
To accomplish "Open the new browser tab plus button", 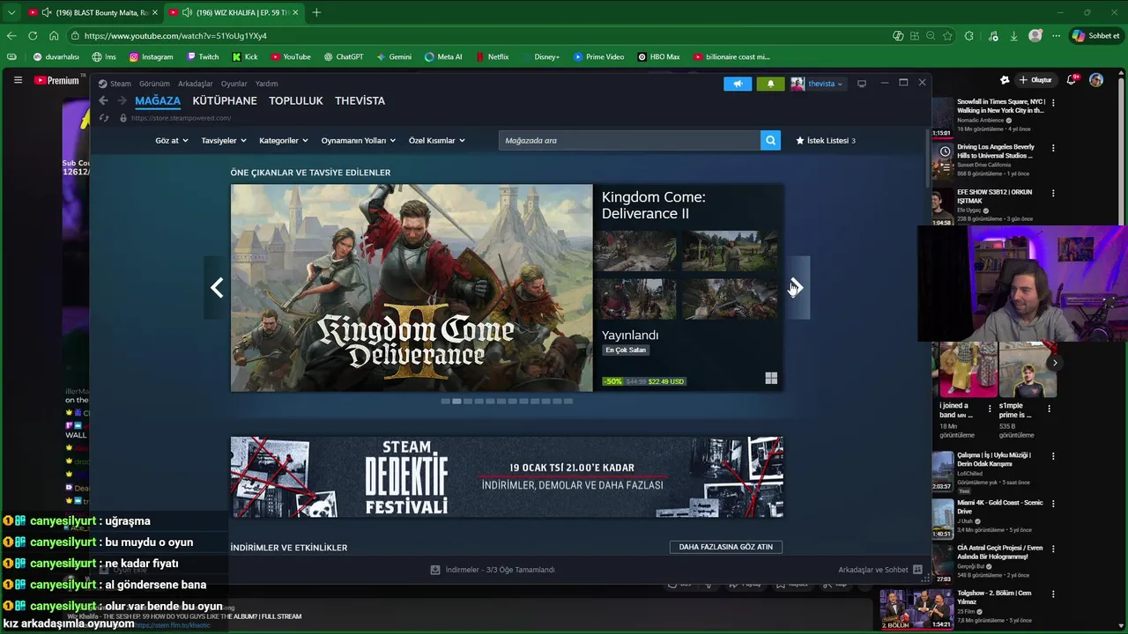I will coord(316,12).
